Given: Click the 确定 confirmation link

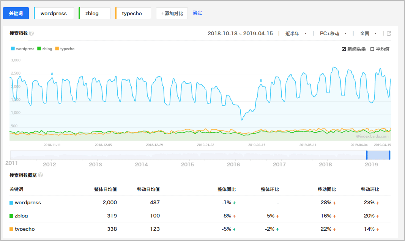Looking at the screenshot, I should click(197, 13).
